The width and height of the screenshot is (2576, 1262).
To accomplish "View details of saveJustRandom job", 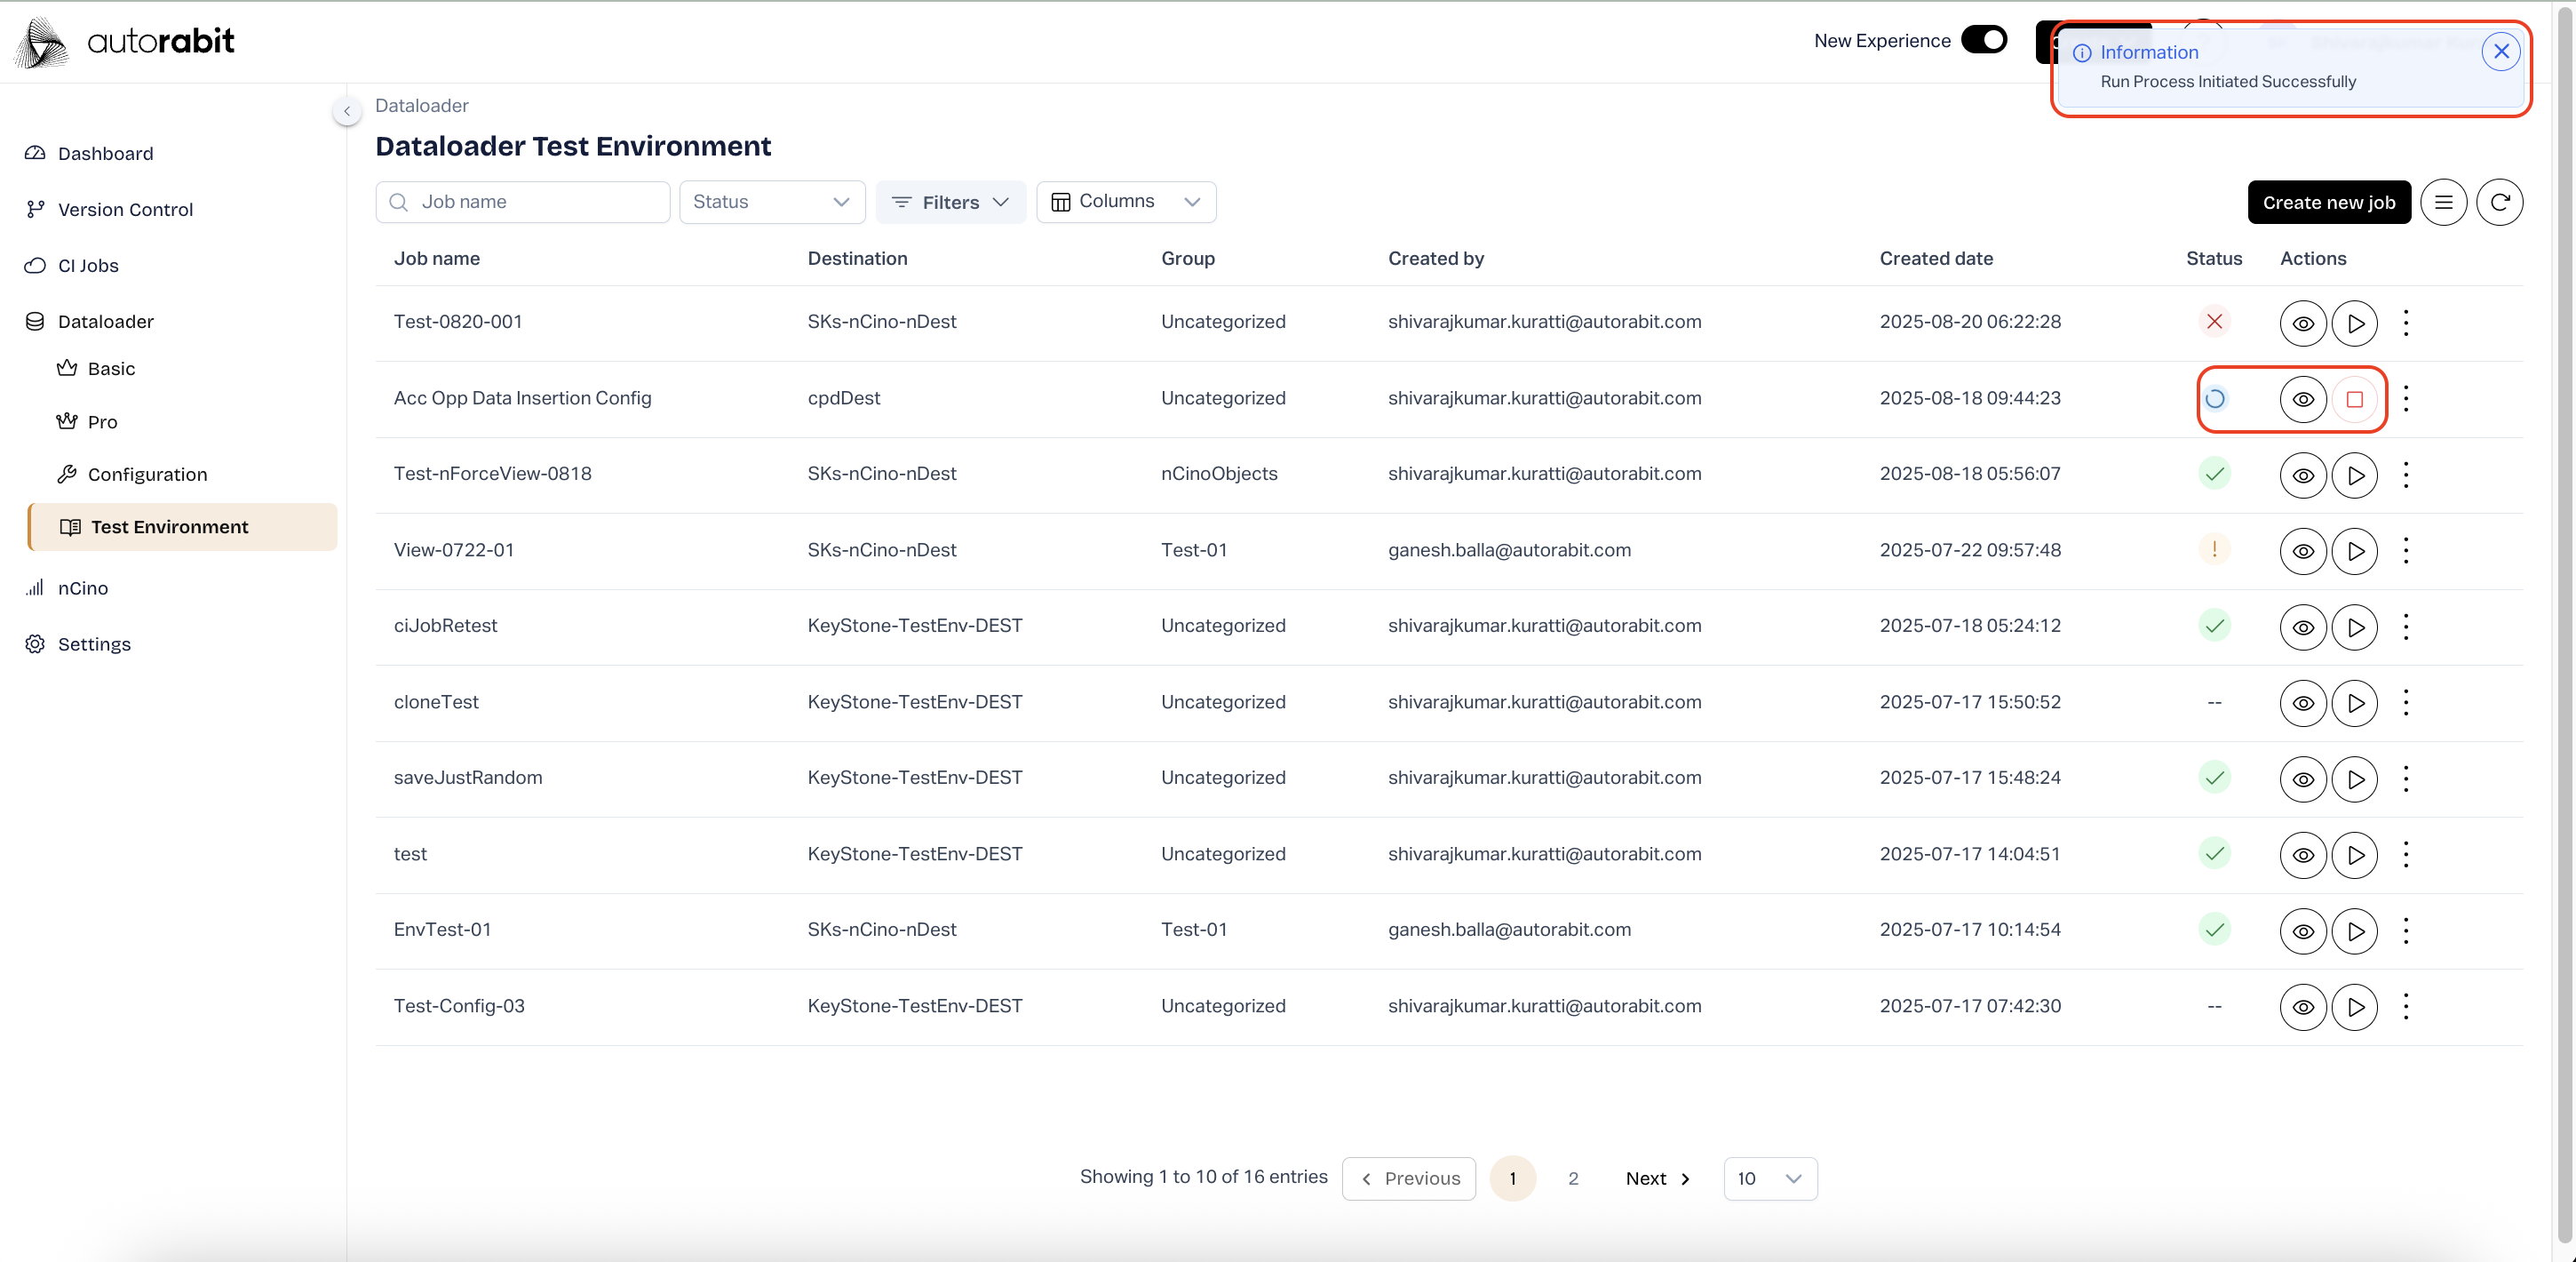I will click(2302, 779).
